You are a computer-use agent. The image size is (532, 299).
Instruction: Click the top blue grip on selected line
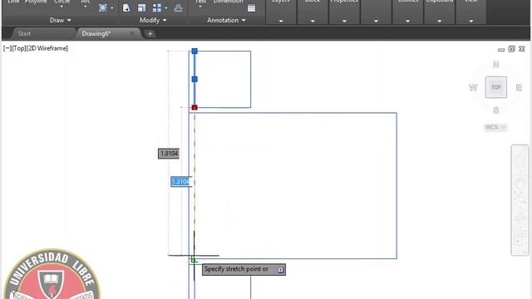195,51
